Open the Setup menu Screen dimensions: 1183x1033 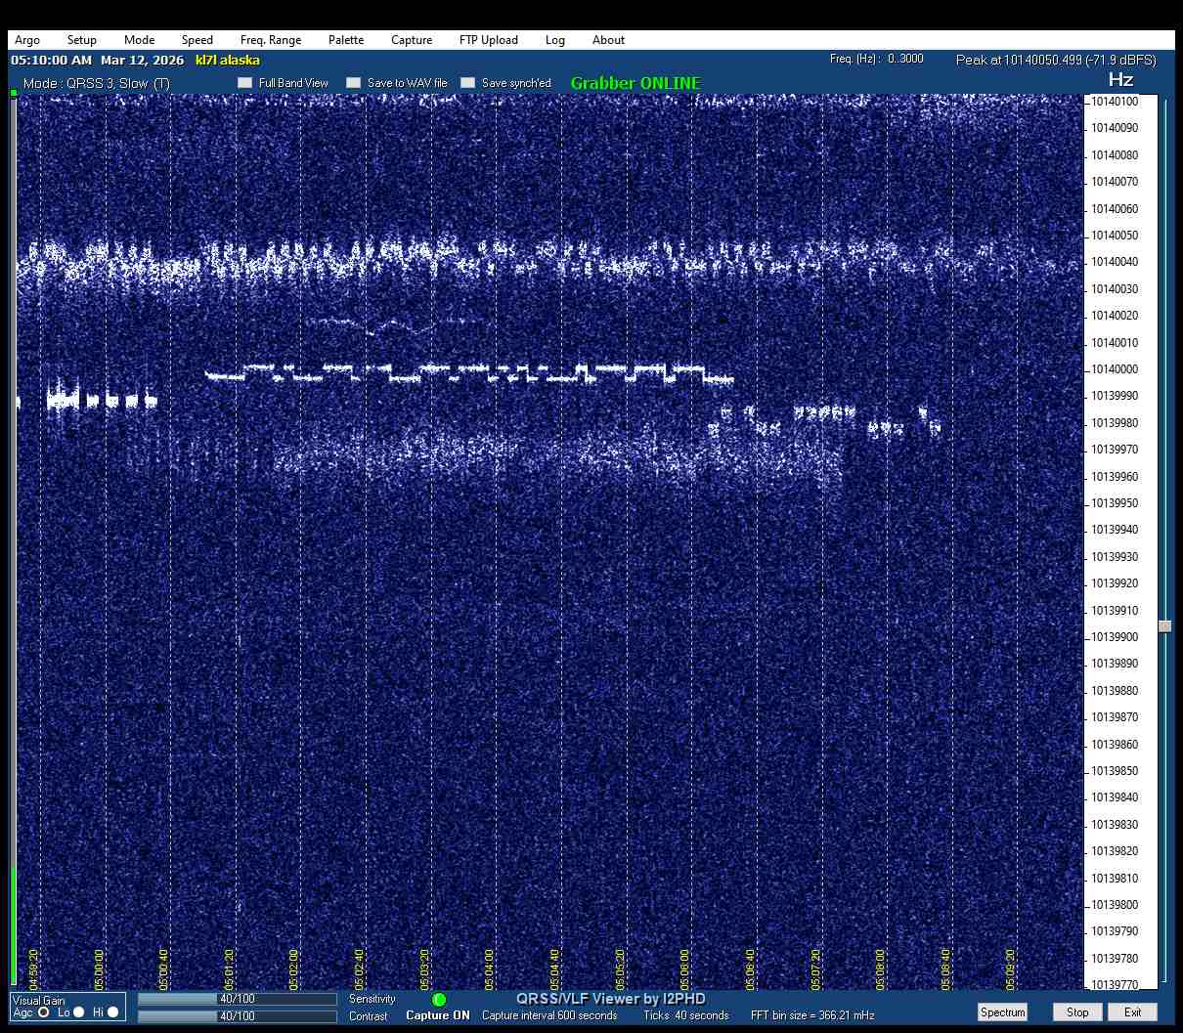pos(82,40)
